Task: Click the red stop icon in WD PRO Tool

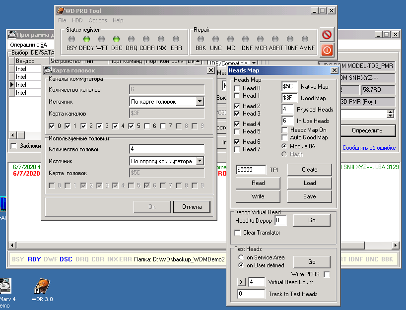Action: pos(327,34)
